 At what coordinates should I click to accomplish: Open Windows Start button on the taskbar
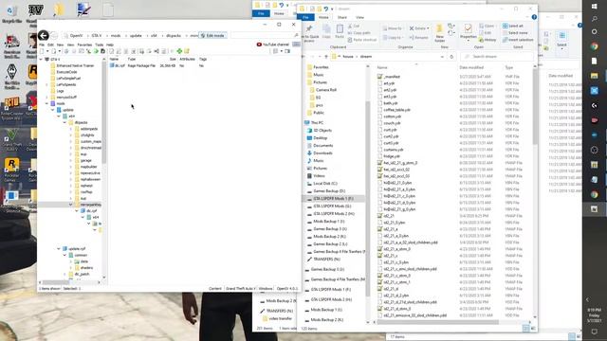click(595, 7)
